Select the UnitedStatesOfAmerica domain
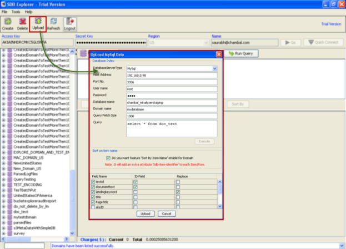 (x=33, y=196)
